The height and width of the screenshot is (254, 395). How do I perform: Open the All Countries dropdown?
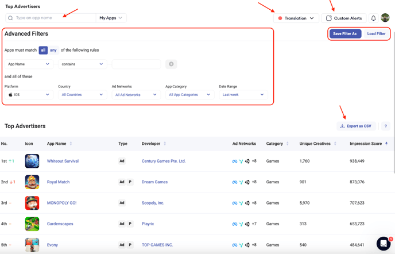[x=82, y=95]
